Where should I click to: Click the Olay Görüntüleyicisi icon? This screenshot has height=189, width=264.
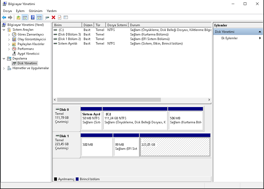click(14, 39)
